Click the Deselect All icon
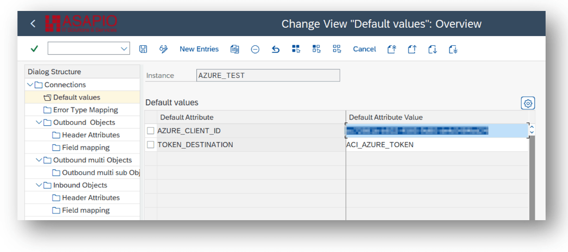The height and width of the screenshot is (252, 568). coord(337,49)
